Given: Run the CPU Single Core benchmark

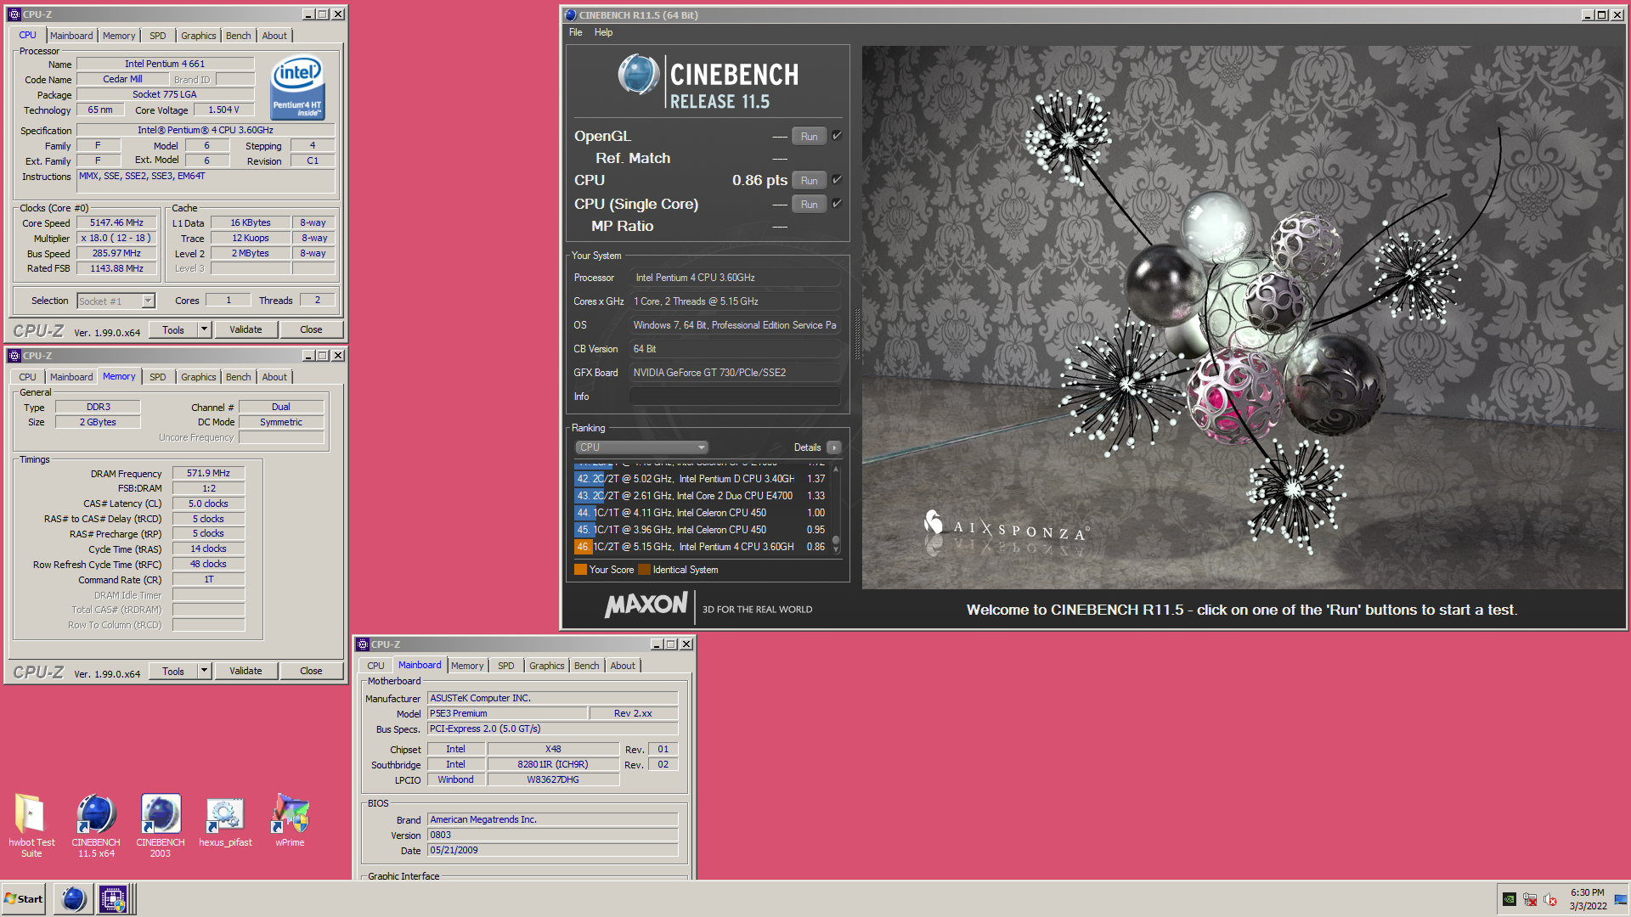Looking at the screenshot, I should [x=809, y=204].
